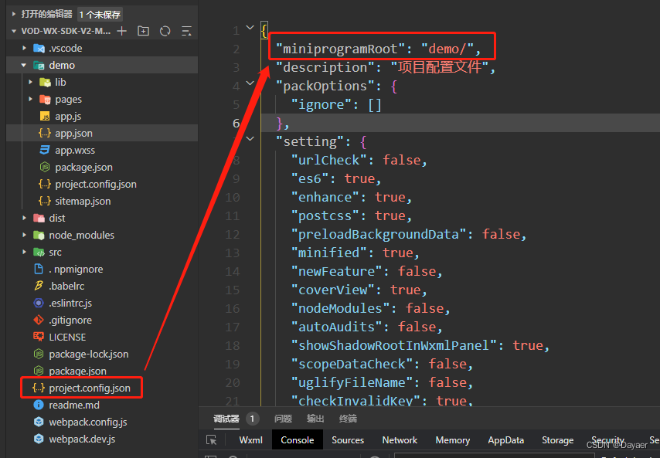660x458 pixels.
Task: Collapse the VOD-WX-SDK-V2-M... project root
Action: [x=14, y=31]
